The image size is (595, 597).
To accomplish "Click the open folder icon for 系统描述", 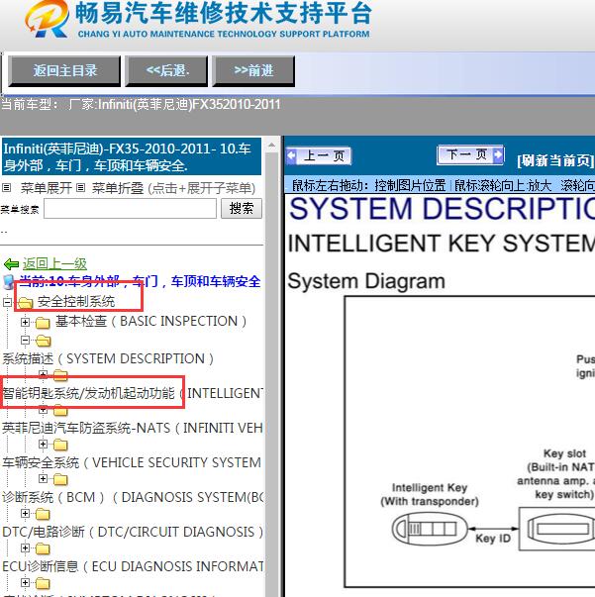I will pos(44,341).
